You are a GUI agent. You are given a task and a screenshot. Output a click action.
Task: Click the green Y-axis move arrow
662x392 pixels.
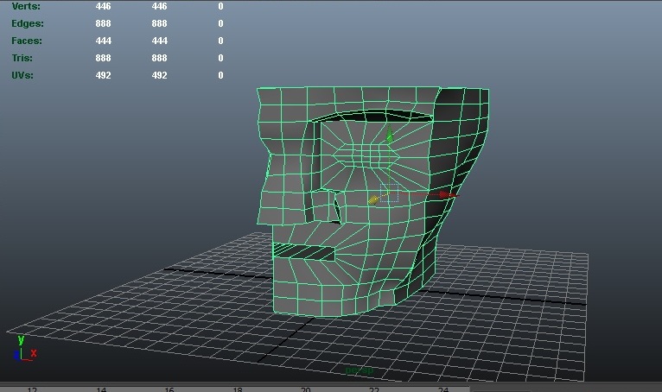(390, 136)
